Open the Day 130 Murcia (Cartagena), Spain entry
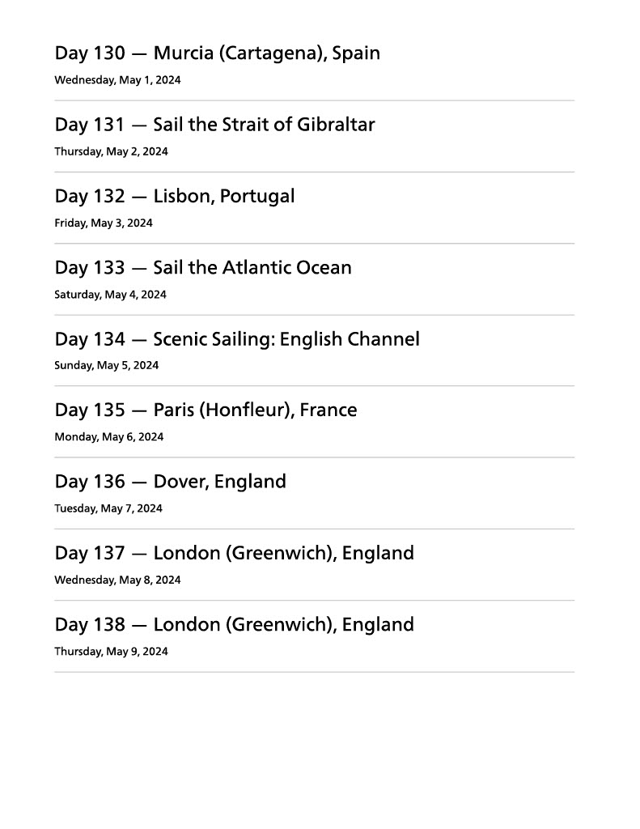Viewport: 640px width, 829px height. tap(217, 53)
